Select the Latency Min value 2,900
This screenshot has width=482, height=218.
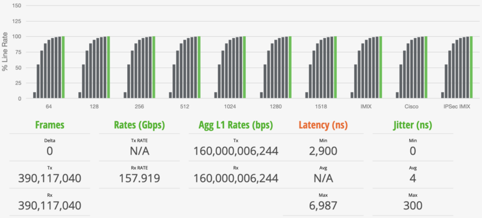323,151
